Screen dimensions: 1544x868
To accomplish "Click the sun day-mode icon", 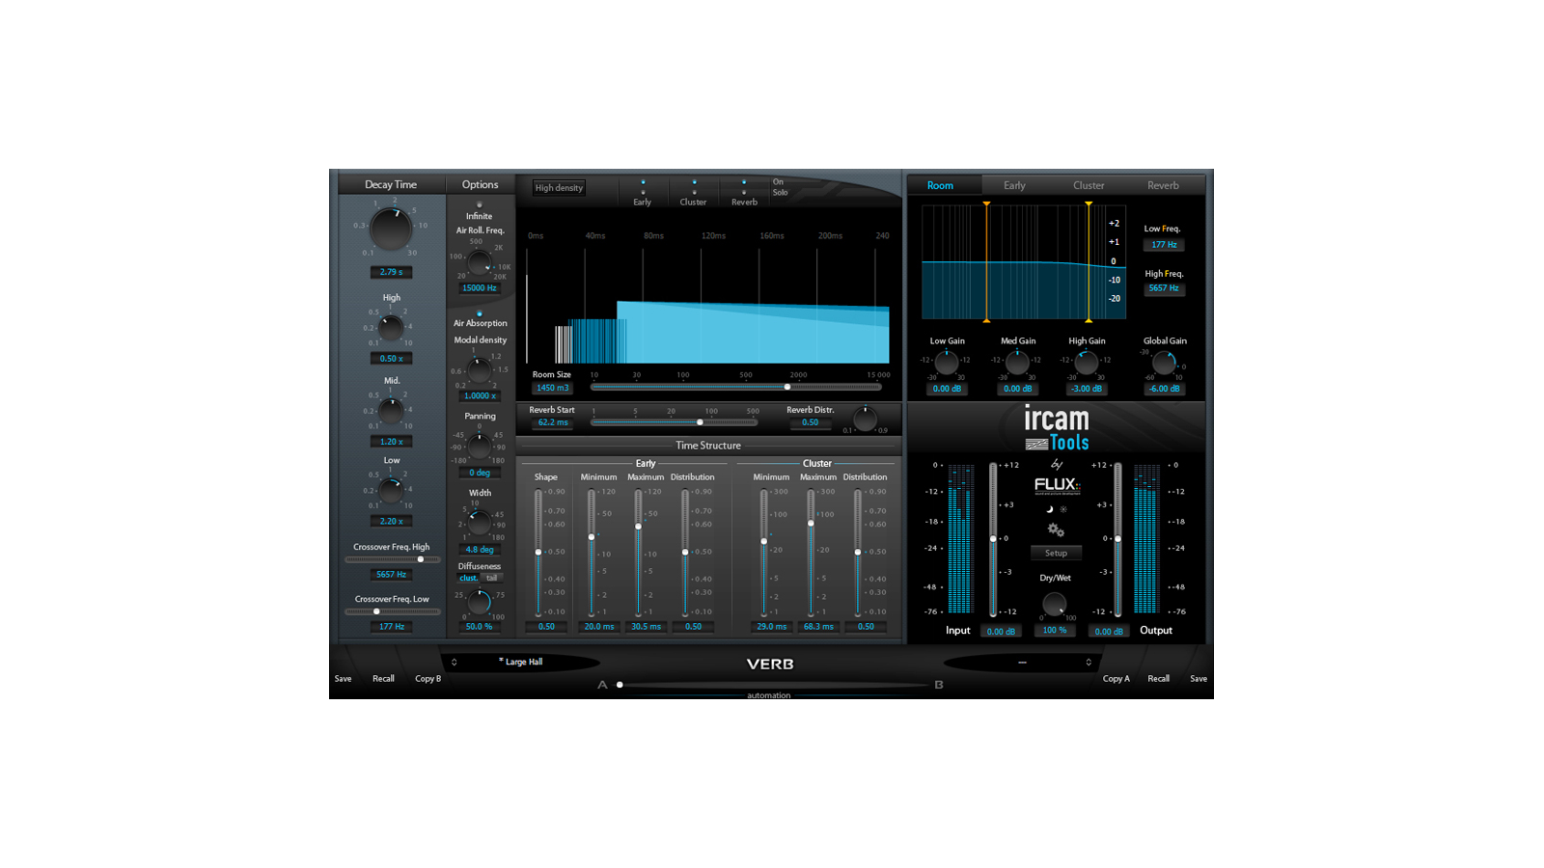I will click(x=1063, y=509).
